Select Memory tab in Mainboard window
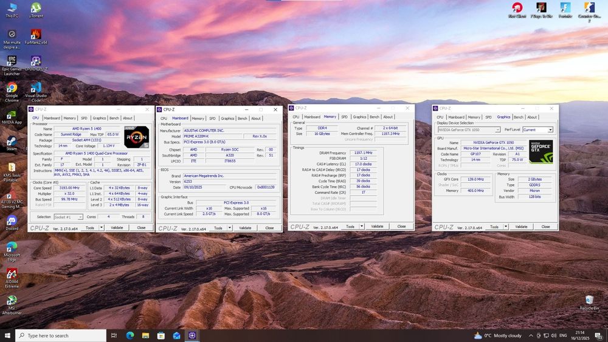This screenshot has width=608, height=342. [x=198, y=118]
